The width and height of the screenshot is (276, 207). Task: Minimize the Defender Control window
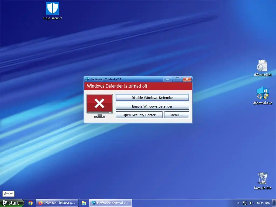(167, 79)
